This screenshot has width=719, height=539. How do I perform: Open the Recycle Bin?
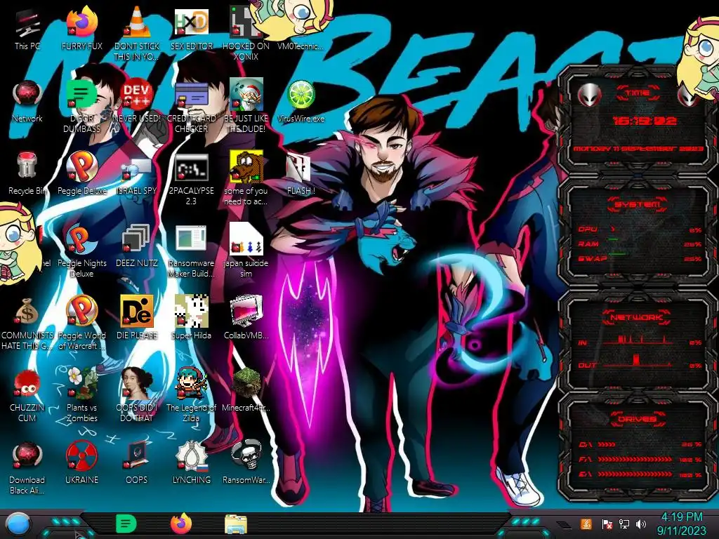[27, 174]
